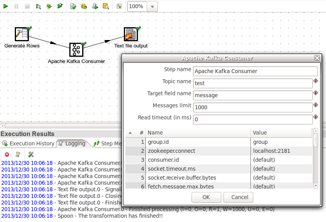Click the pause transformation icon
Screen dimensions: 326x222
[16, 6]
